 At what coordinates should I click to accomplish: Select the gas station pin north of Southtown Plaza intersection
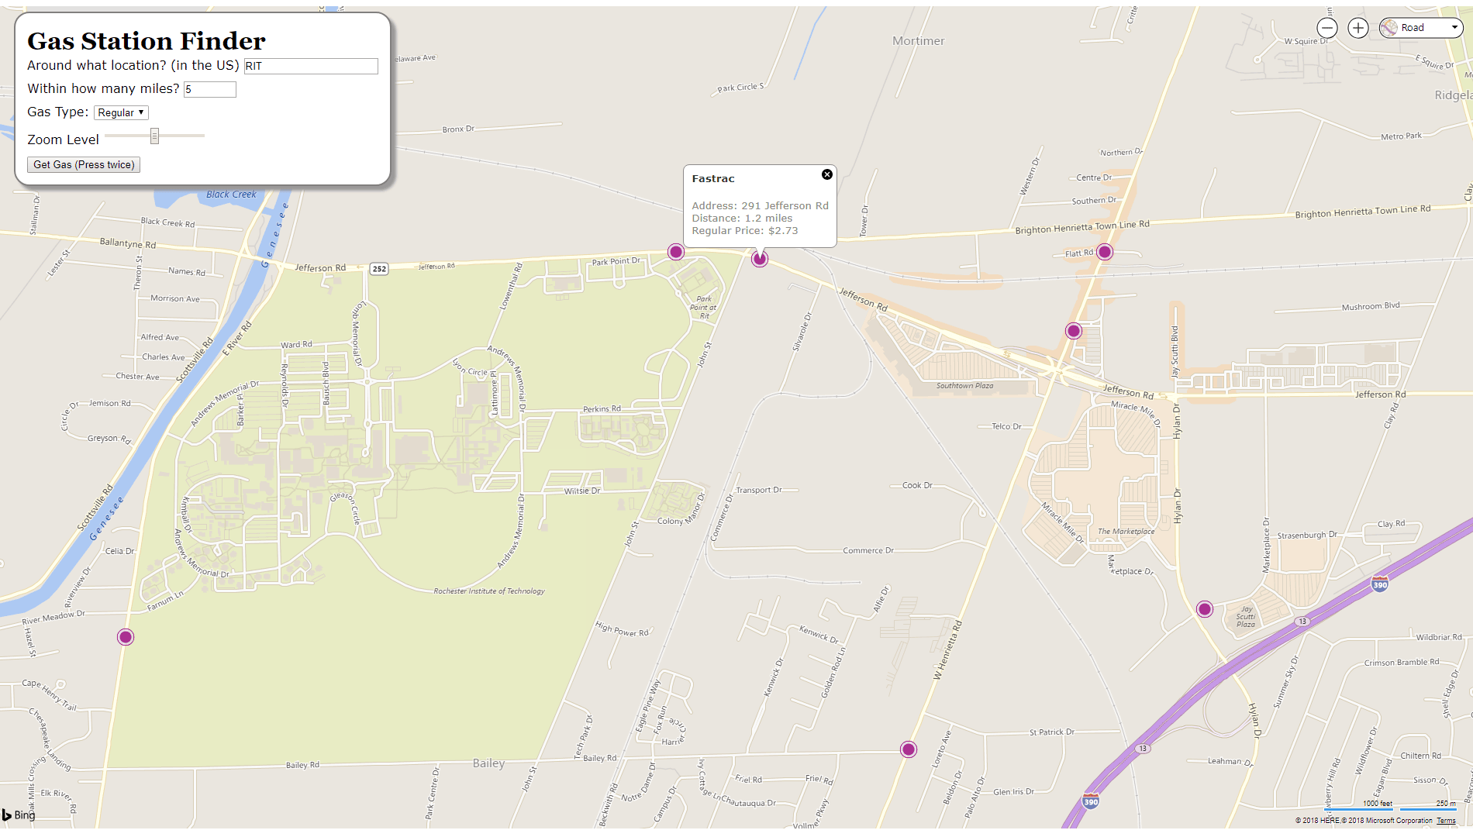pyautogui.click(x=1074, y=331)
